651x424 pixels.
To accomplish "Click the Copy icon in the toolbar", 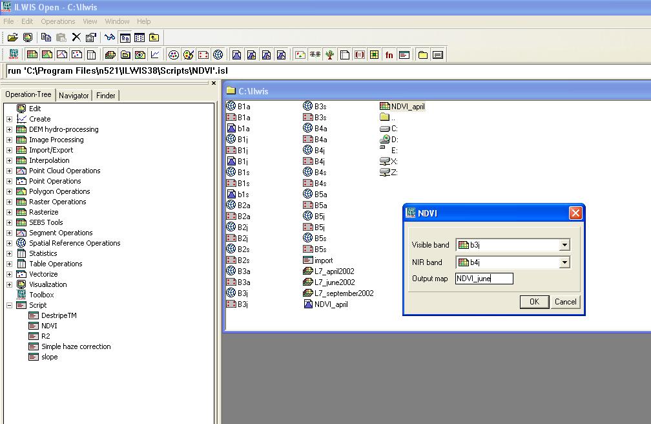I will [46, 37].
